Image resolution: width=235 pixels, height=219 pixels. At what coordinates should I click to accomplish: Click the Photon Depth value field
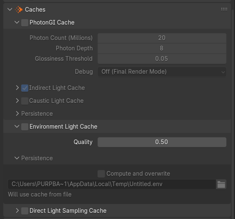(x=162, y=48)
